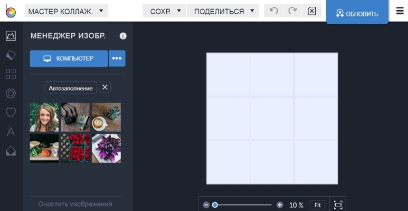Select the Customize paint bucket icon

click(11, 55)
